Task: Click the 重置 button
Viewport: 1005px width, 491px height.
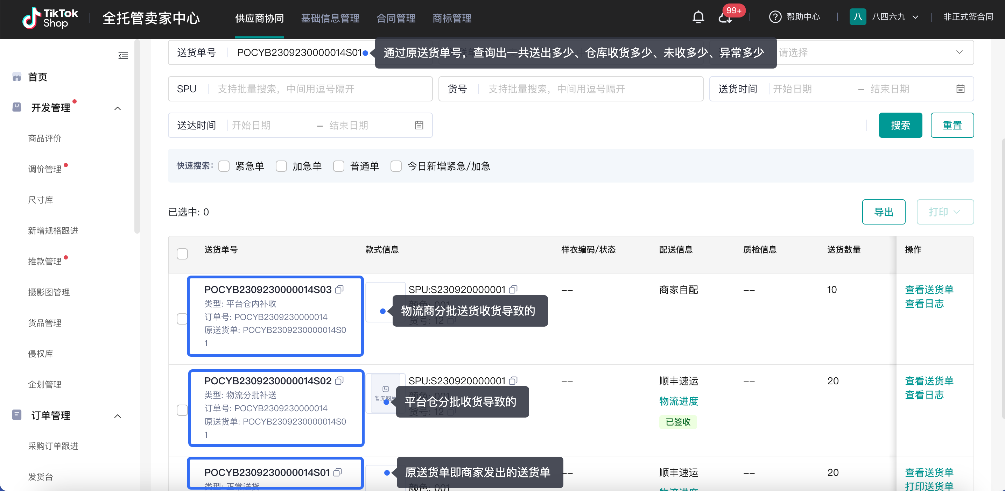Action: coord(952,125)
